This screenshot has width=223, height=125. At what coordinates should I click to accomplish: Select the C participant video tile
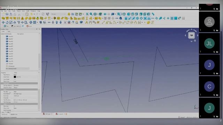coord(209,86)
